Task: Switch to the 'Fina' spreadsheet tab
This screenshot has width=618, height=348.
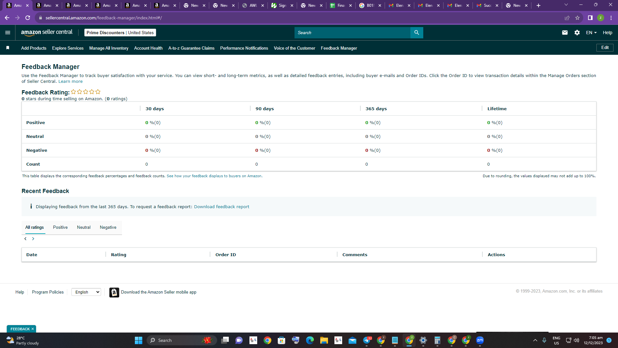Action: (341, 5)
